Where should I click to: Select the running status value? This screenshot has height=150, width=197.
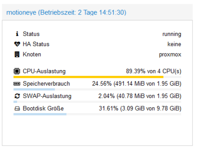[172, 34]
